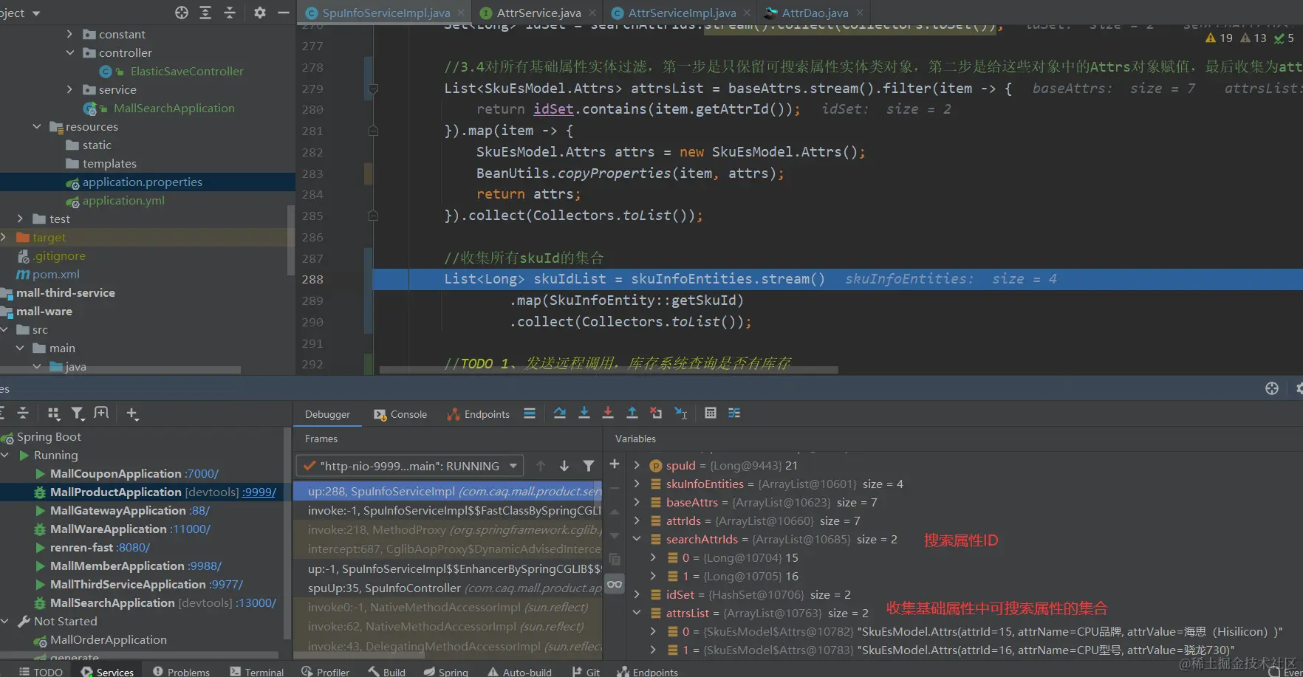Click Trace Current Stream Chain icon
The width and height of the screenshot is (1303, 677).
(734, 413)
